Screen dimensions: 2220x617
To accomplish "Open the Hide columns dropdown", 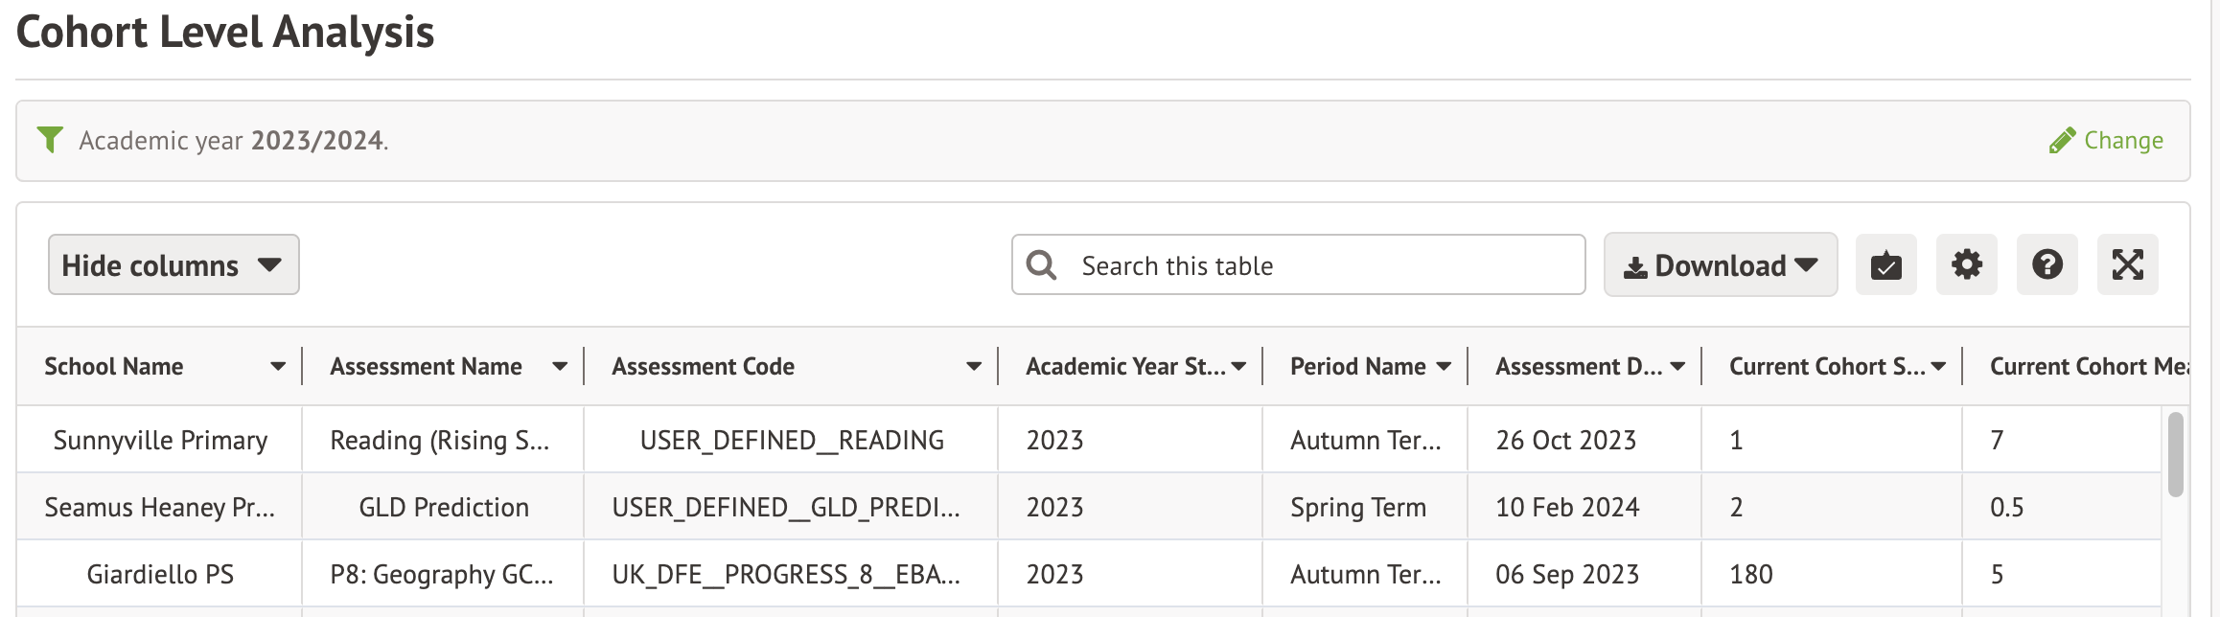I will click(173, 265).
